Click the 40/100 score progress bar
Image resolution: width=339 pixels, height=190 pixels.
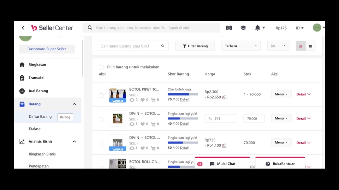[x=183, y=118]
